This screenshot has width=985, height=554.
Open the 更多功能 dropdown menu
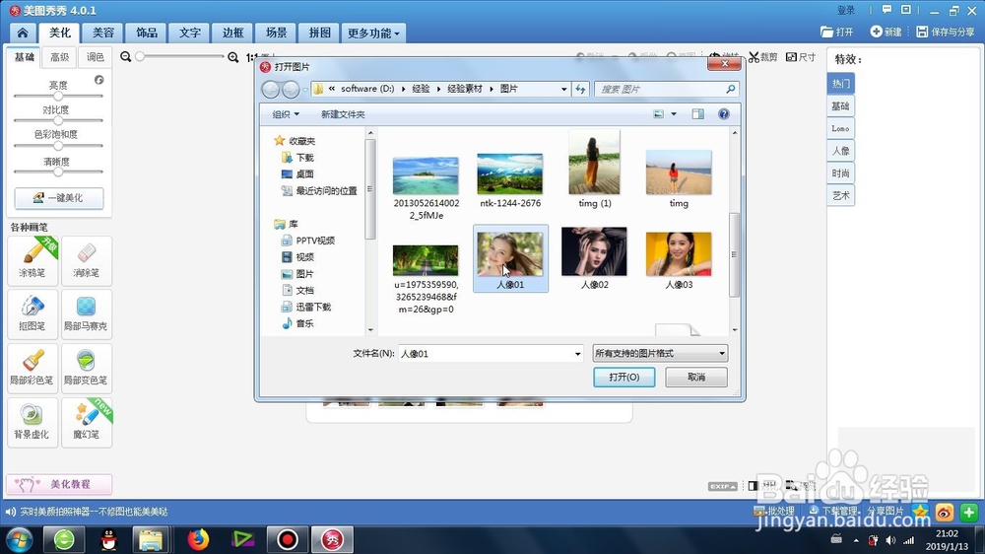point(373,33)
